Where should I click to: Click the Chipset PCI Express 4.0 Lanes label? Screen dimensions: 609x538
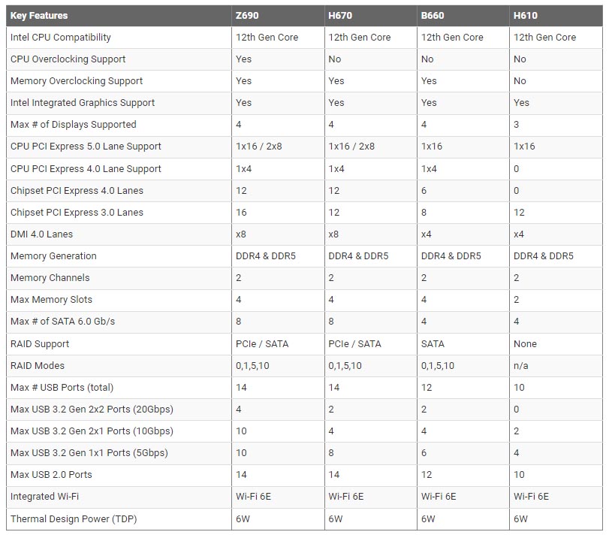coord(77,191)
